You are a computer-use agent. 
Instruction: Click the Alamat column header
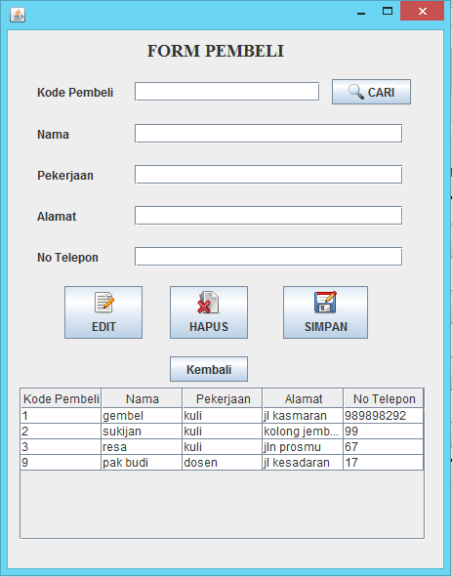(303, 398)
